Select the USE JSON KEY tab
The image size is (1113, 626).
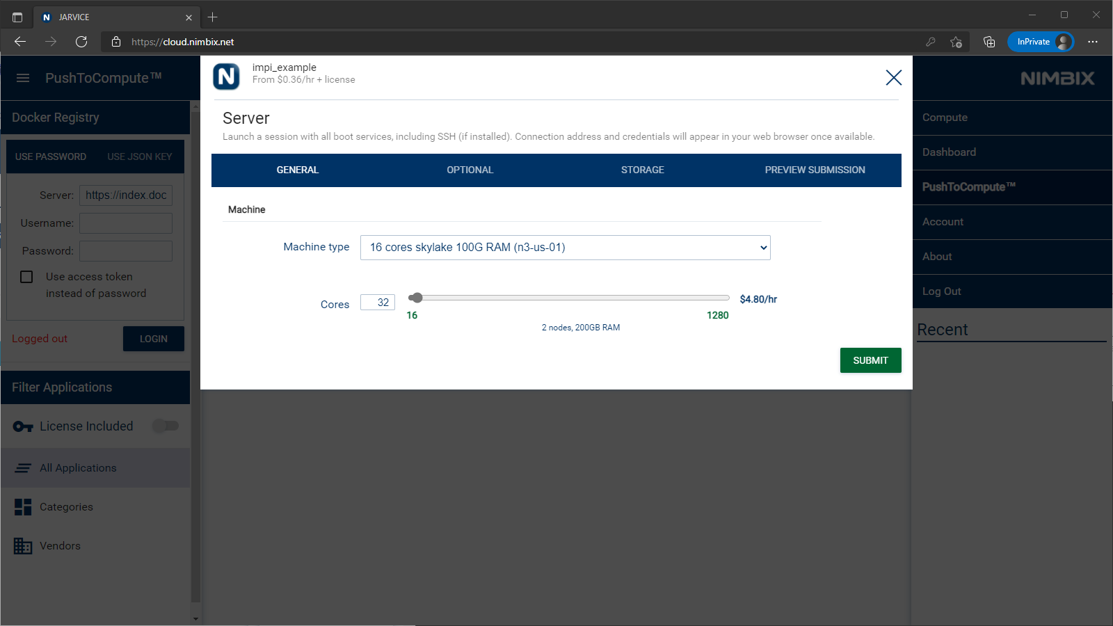tap(140, 156)
